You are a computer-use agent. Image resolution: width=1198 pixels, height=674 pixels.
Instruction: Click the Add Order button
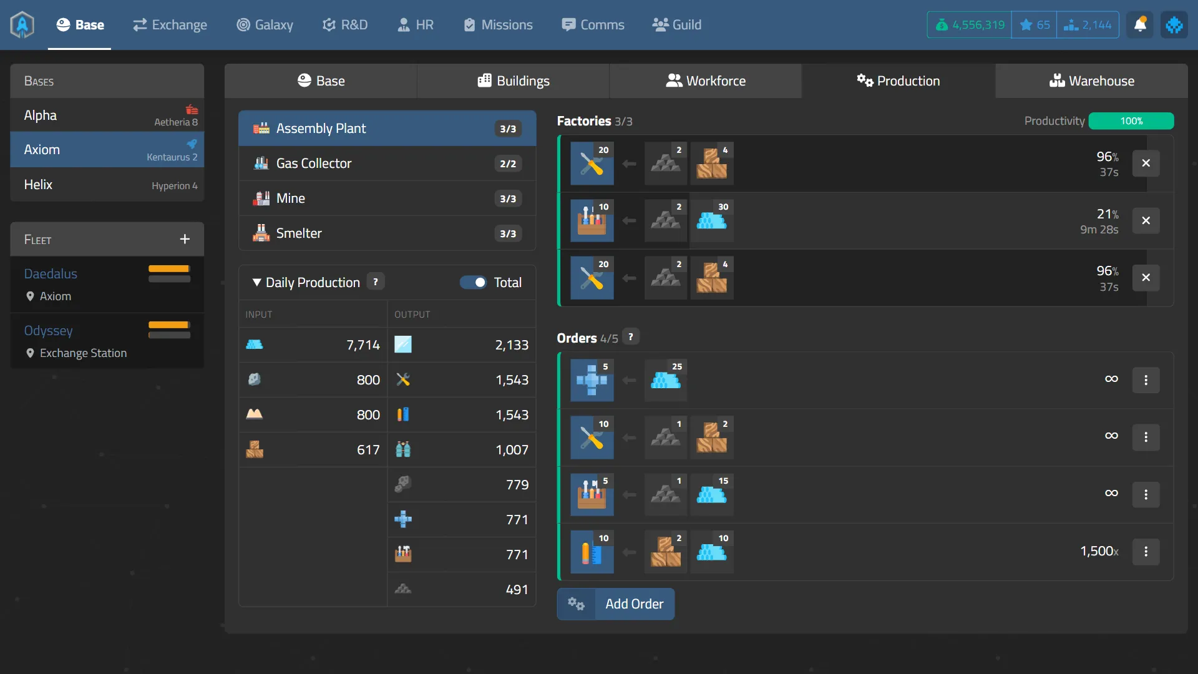pyautogui.click(x=615, y=604)
